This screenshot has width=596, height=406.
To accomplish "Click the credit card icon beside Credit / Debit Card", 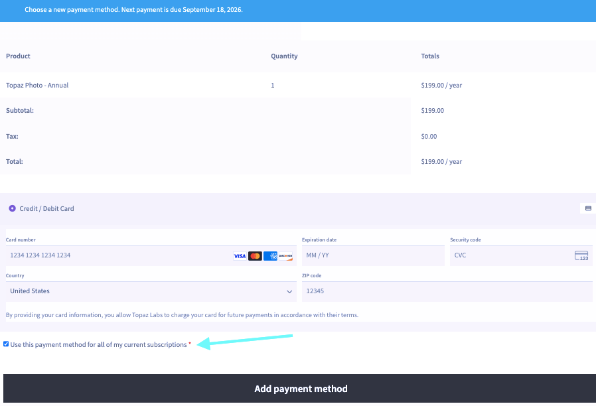I will (x=588, y=208).
